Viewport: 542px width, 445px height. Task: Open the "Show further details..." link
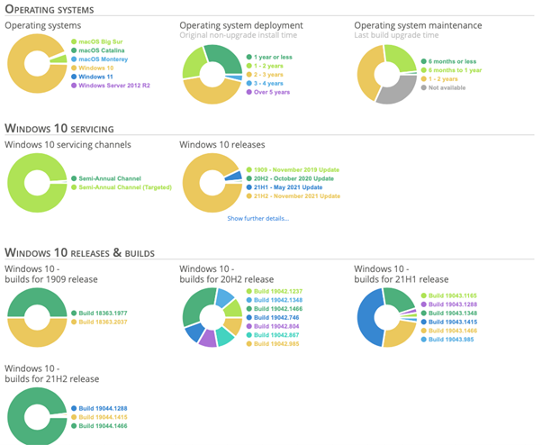[257, 219]
